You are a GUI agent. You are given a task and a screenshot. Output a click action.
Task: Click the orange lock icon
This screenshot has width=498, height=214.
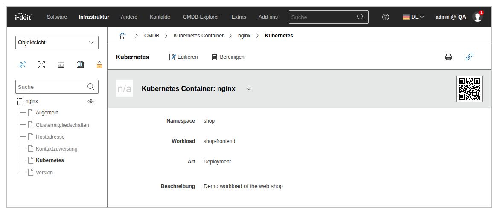pyautogui.click(x=99, y=65)
